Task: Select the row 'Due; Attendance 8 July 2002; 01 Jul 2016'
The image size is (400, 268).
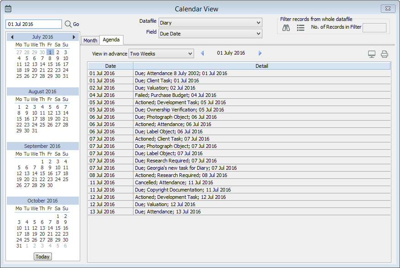Action: [x=239, y=73]
